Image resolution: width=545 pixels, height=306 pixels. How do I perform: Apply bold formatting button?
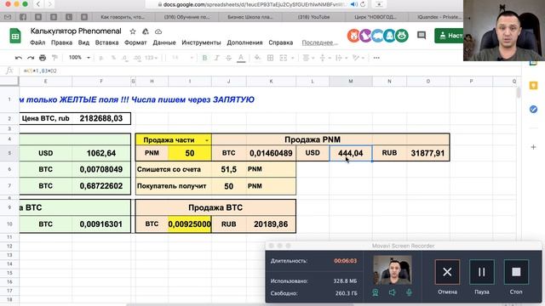click(x=204, y=58)
